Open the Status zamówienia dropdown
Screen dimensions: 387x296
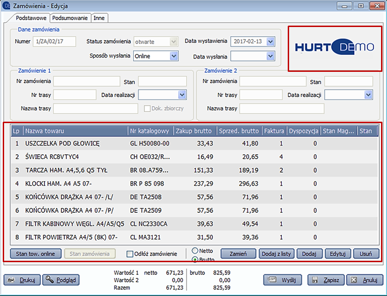[173, 42]
